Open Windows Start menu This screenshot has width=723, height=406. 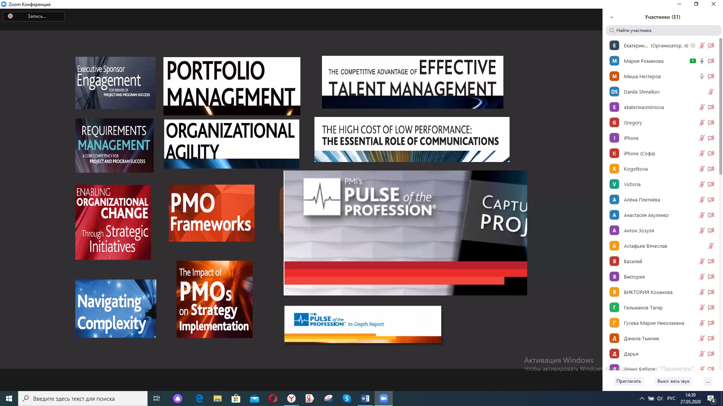coord(9,398)
